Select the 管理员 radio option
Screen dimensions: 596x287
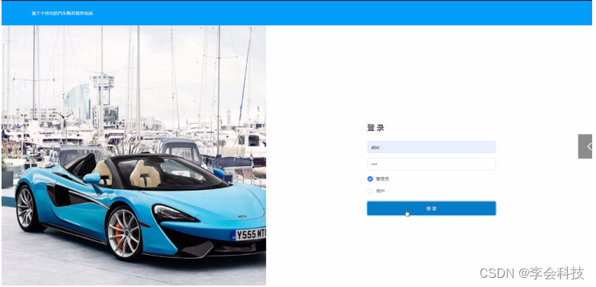370,179
